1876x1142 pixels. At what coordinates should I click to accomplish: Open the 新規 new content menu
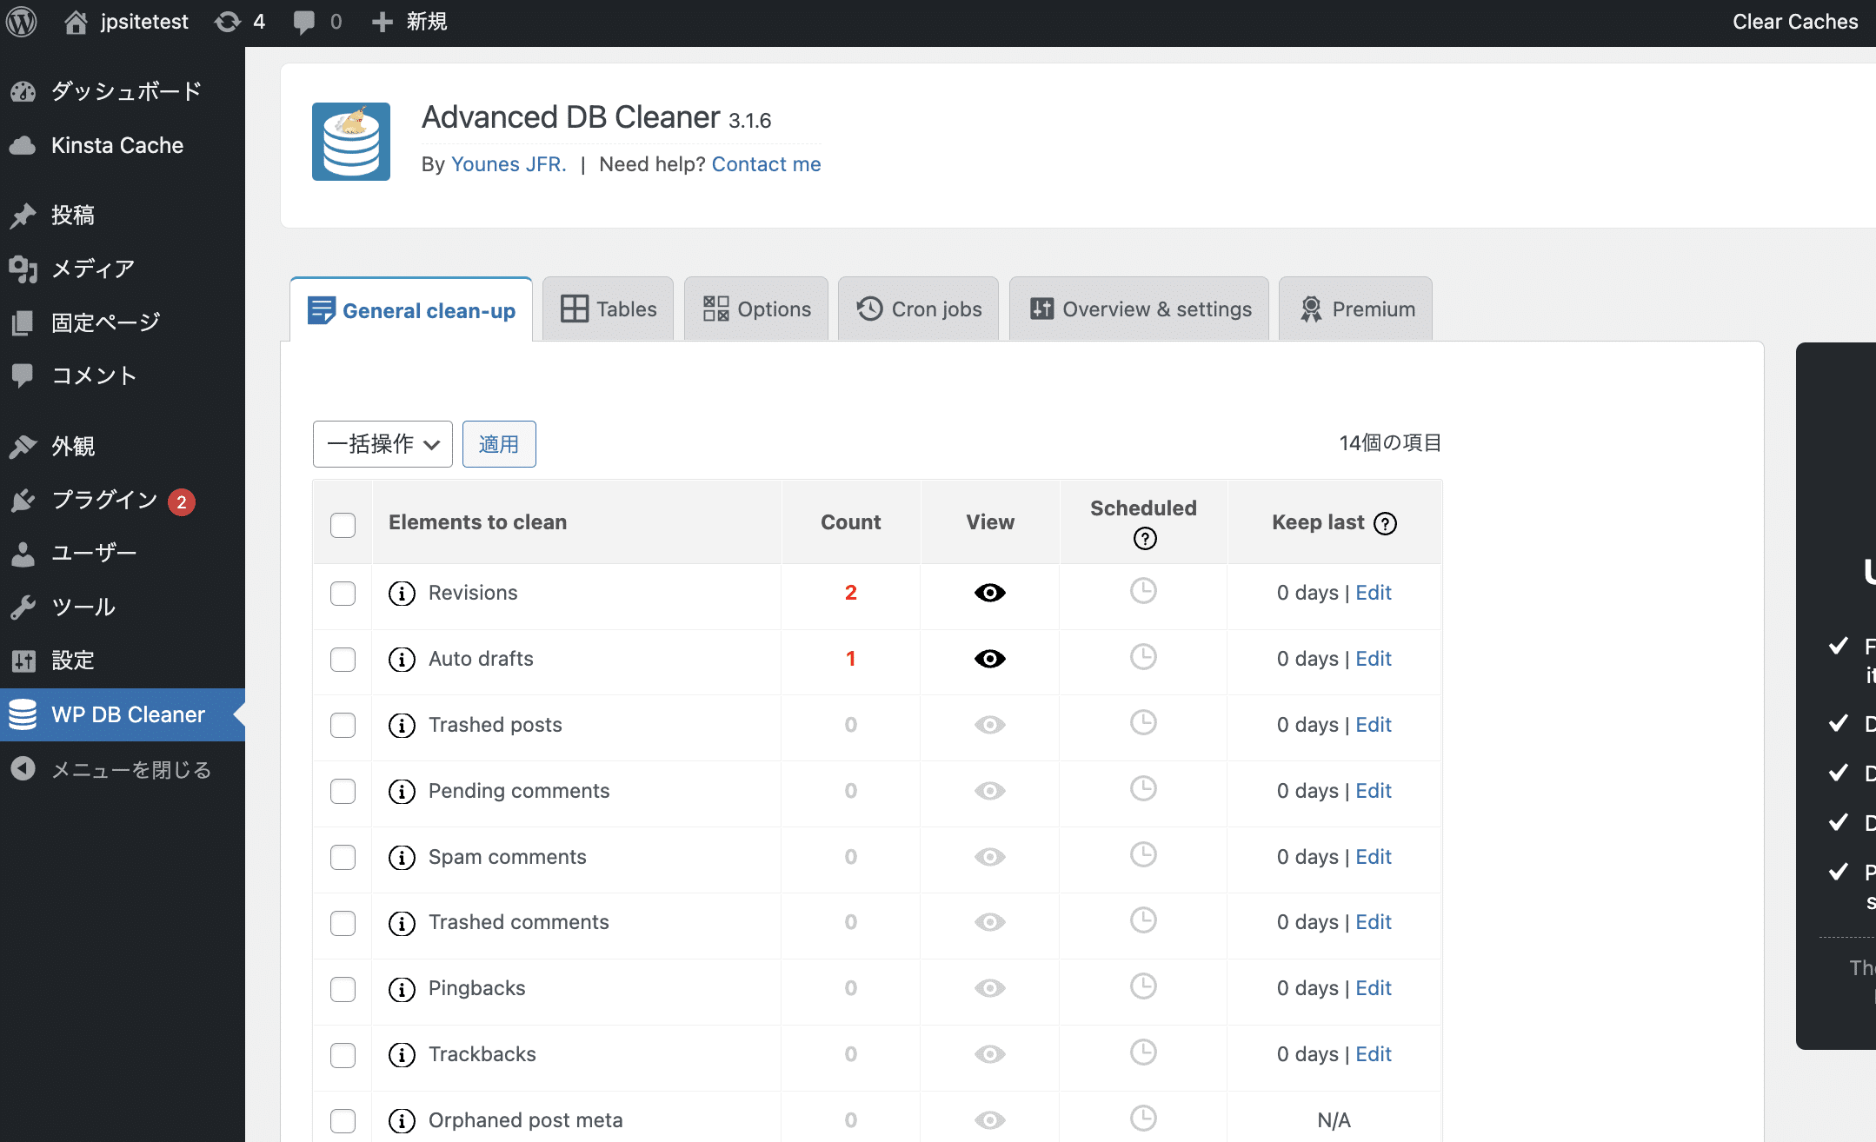(x=409, y=22)
